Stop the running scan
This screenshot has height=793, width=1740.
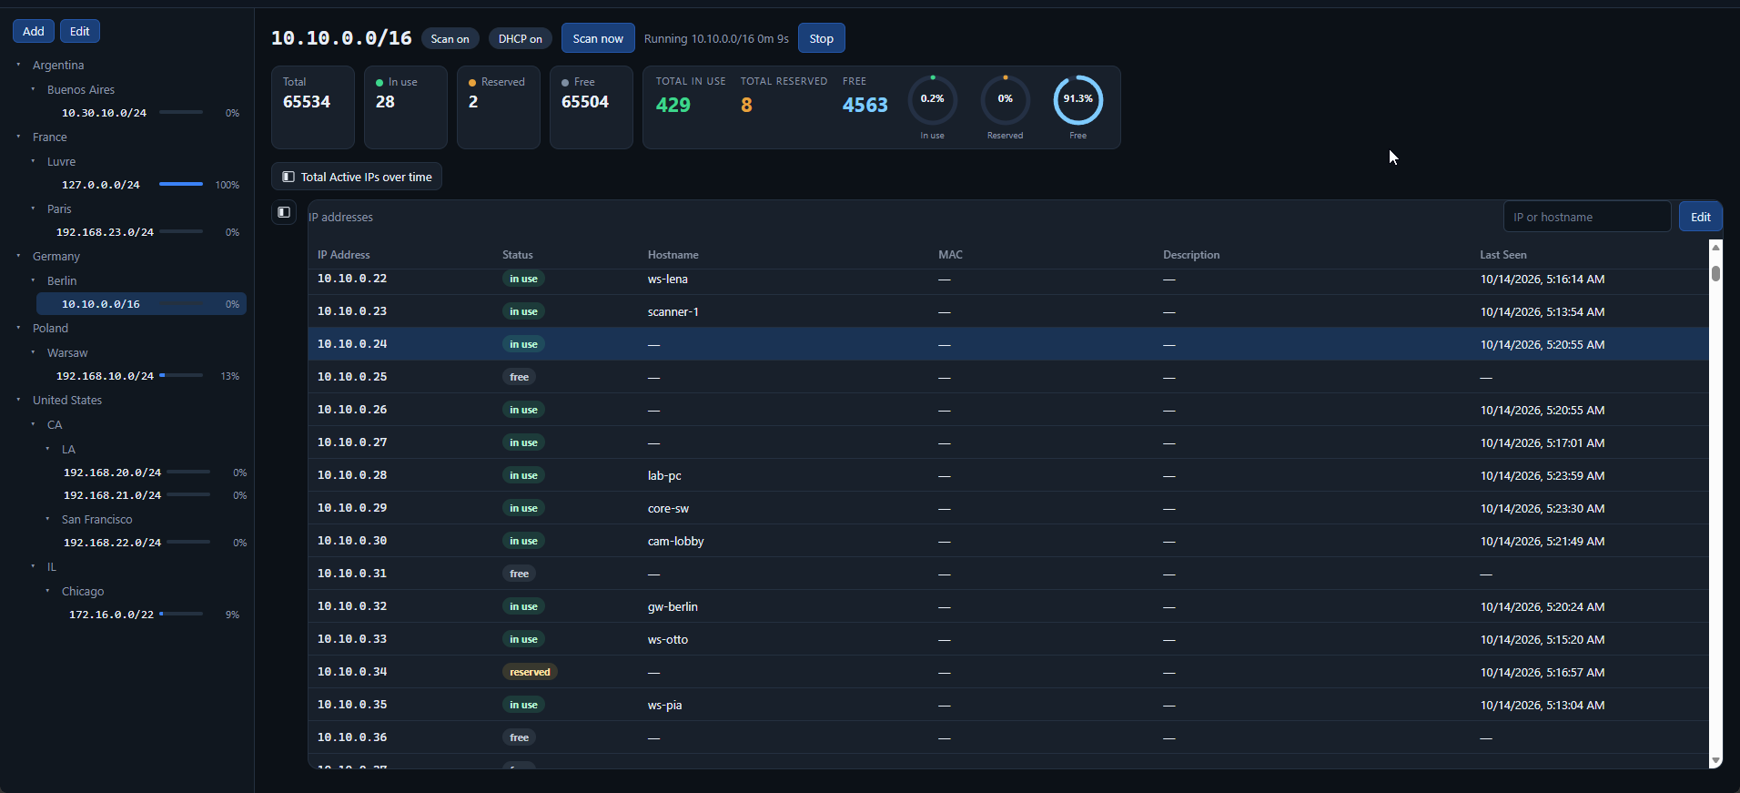(x=821, y=38)
